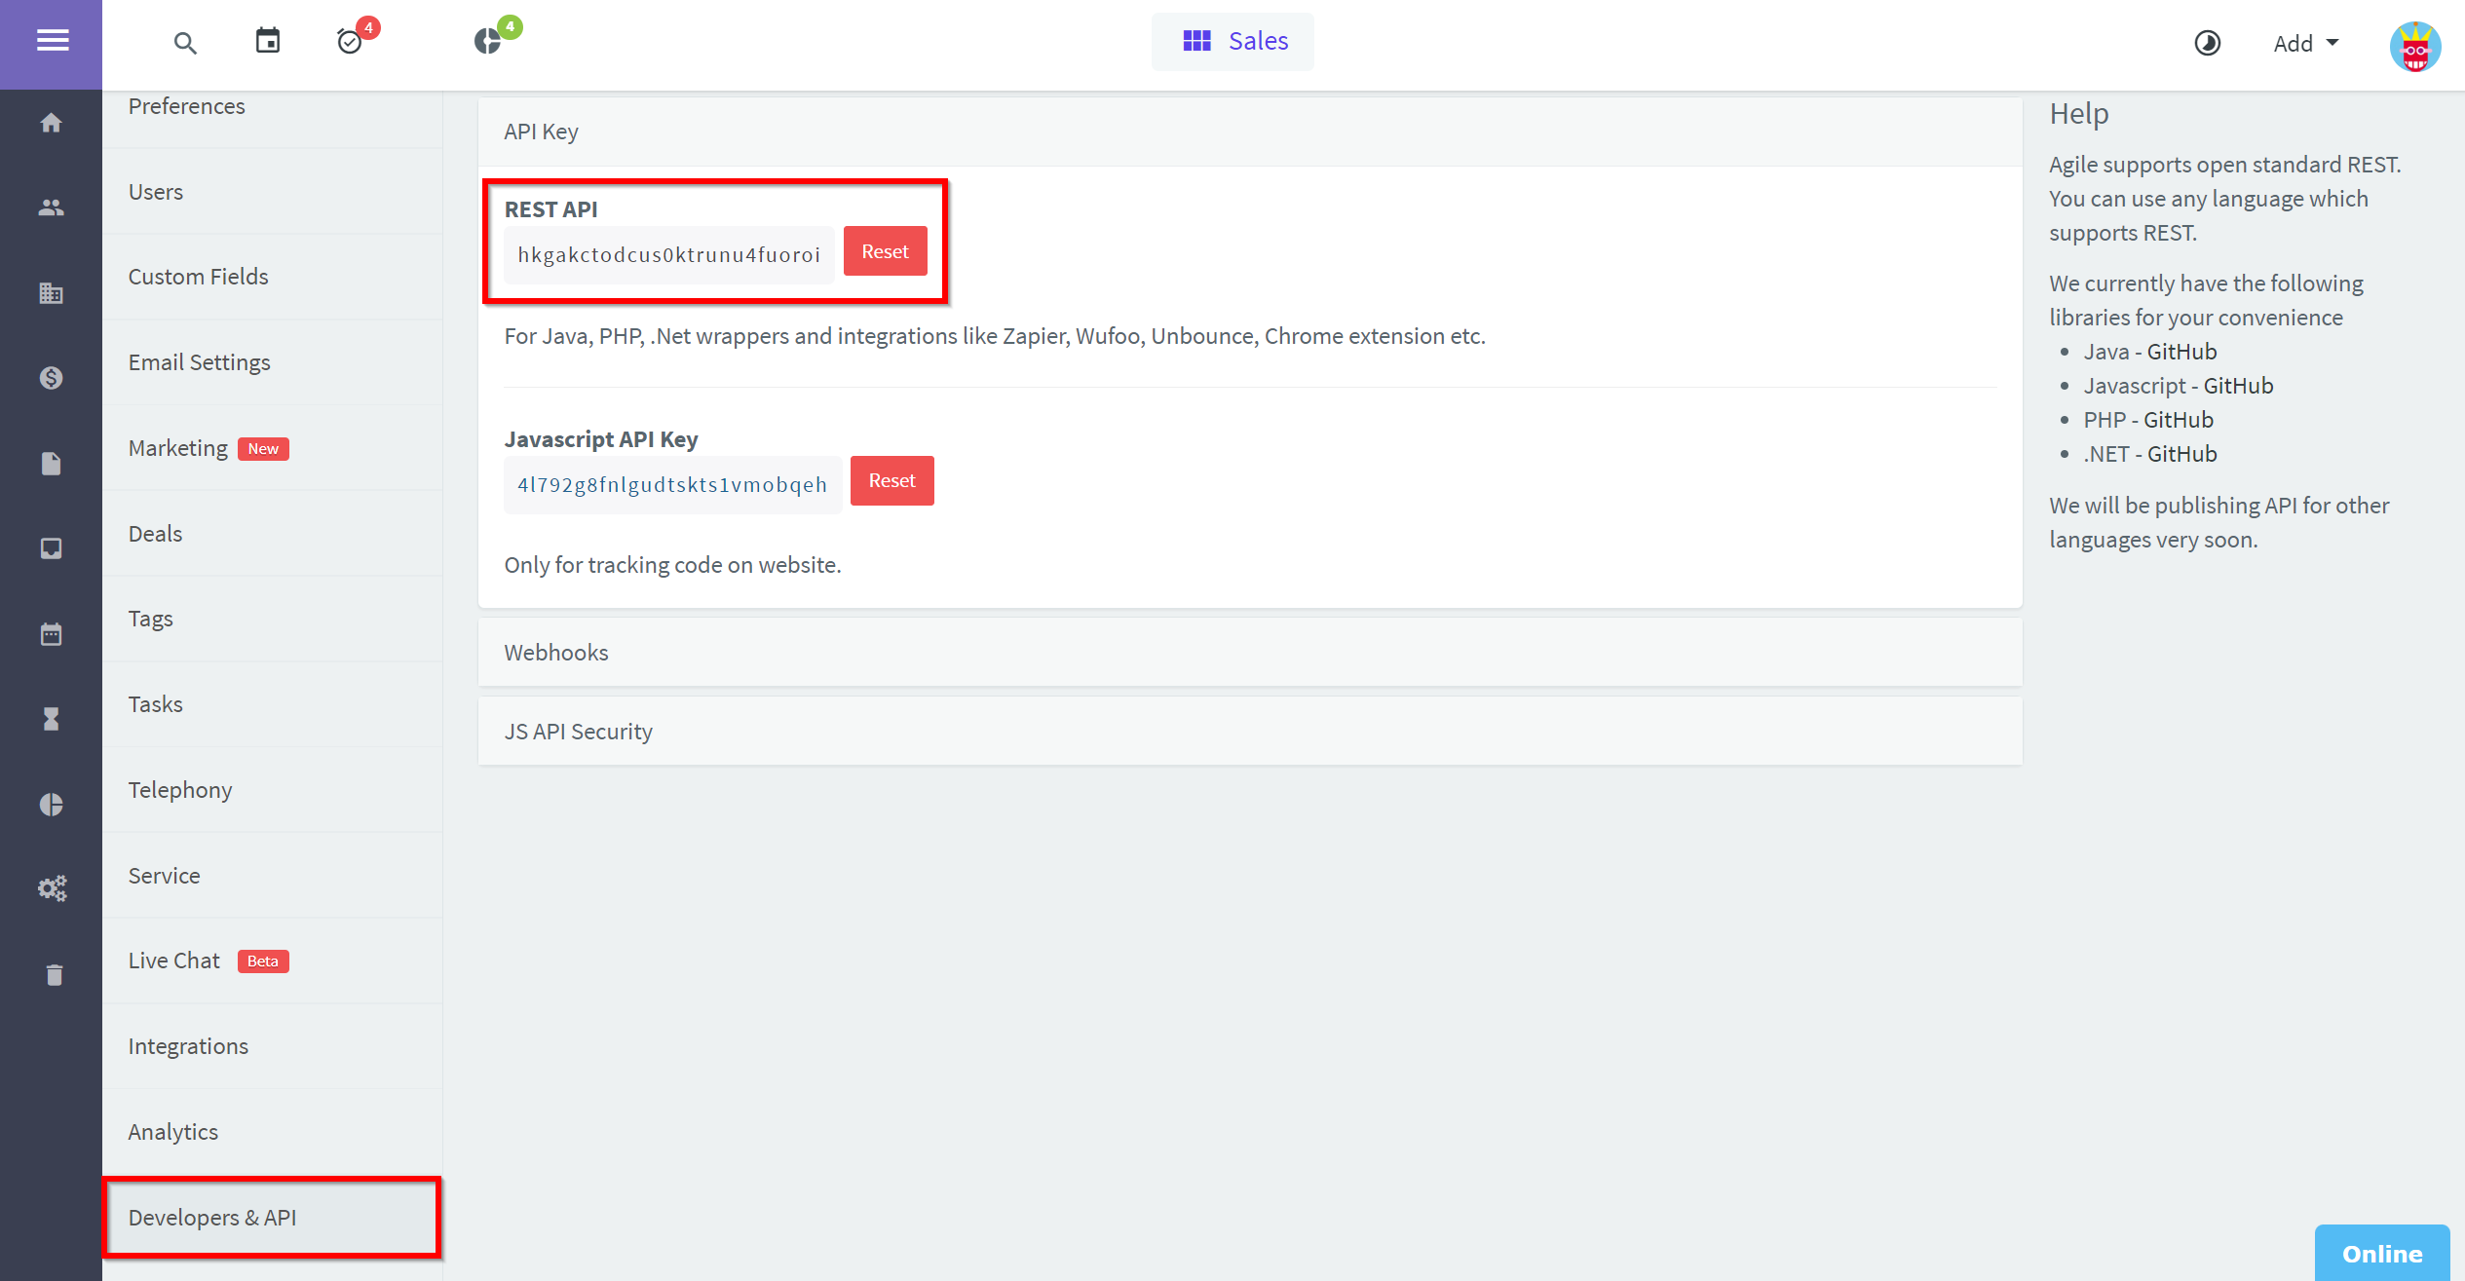Screen dimensions: 2465x1281
Task: Open Live Chat settings
Action: [272, 961]
